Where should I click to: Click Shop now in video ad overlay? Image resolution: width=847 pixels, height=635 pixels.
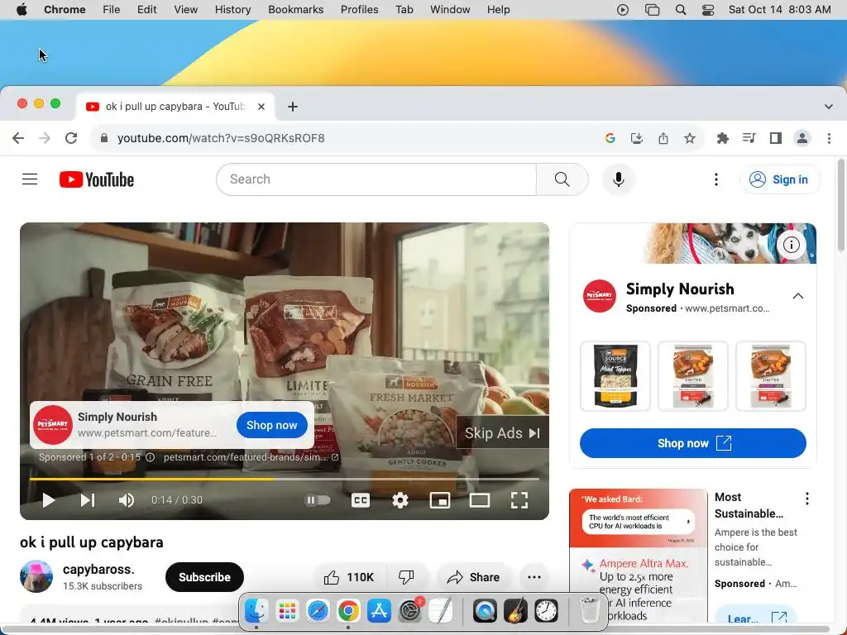271,425
